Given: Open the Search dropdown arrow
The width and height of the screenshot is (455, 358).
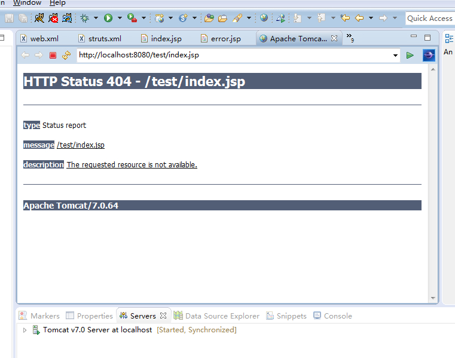Looking at the screenshot, I should pos(249,18).
